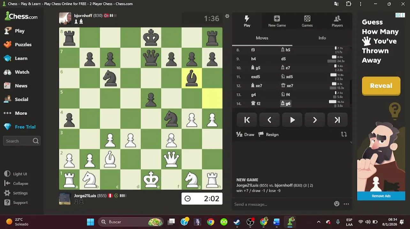Image resolution: width=410 pixels, height=229 pixels.
Task: Open the weather widget showing 22°C
Action: click(x=18, y=222)
